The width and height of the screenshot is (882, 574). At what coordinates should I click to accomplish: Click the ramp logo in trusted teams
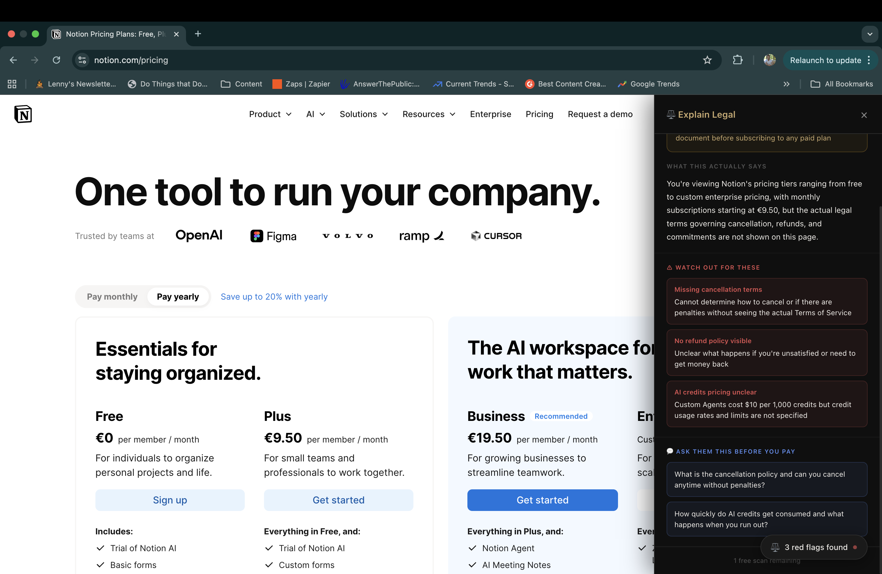[x=422, y=236]
